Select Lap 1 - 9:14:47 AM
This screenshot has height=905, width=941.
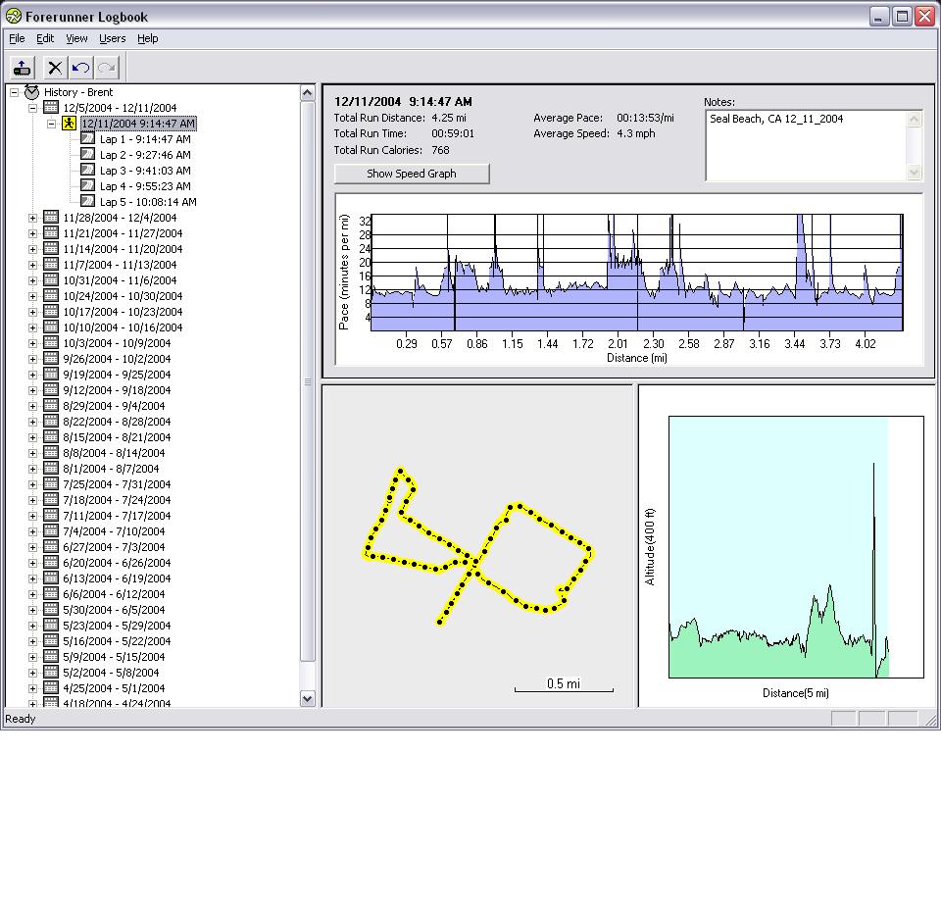[x=145, y=139]
